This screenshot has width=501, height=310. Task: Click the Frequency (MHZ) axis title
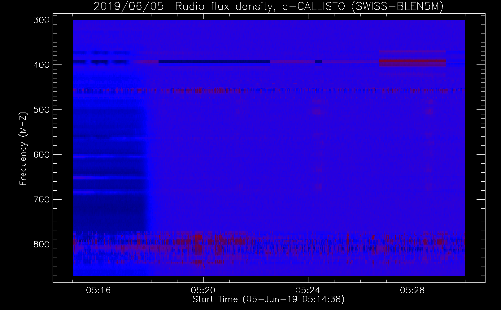click(23, 148)
